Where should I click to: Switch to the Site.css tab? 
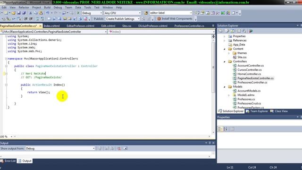[127, 26]
